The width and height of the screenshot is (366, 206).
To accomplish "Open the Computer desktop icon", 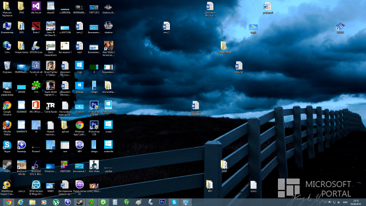I will click(x=7, y=26).
